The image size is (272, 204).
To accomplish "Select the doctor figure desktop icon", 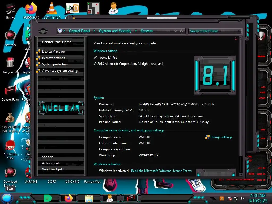I will pos(114,8).
